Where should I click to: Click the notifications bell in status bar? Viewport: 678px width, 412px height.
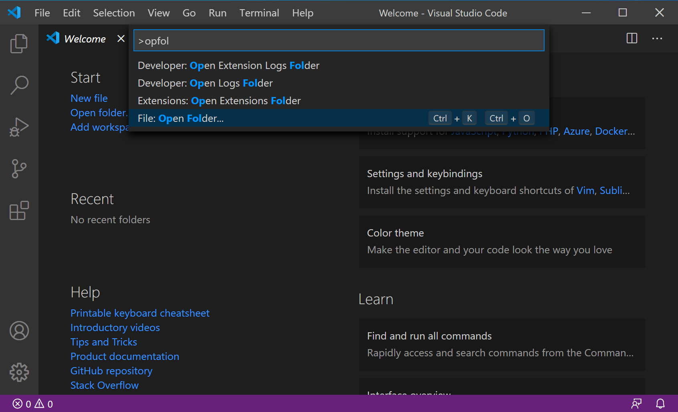pos(660,404)
